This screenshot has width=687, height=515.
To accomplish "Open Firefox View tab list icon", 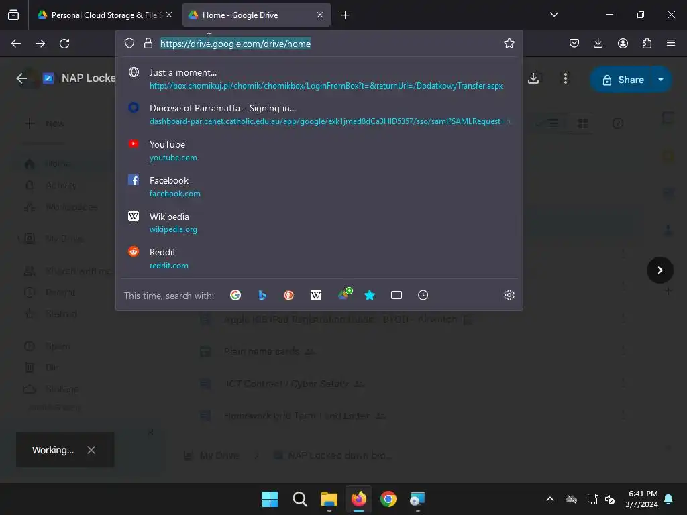I will tap(13, 15).
